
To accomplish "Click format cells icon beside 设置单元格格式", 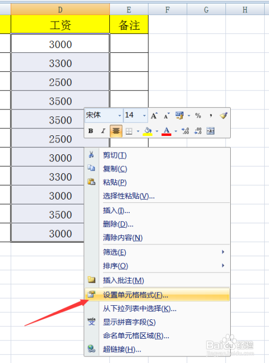I will click(91, 294).
